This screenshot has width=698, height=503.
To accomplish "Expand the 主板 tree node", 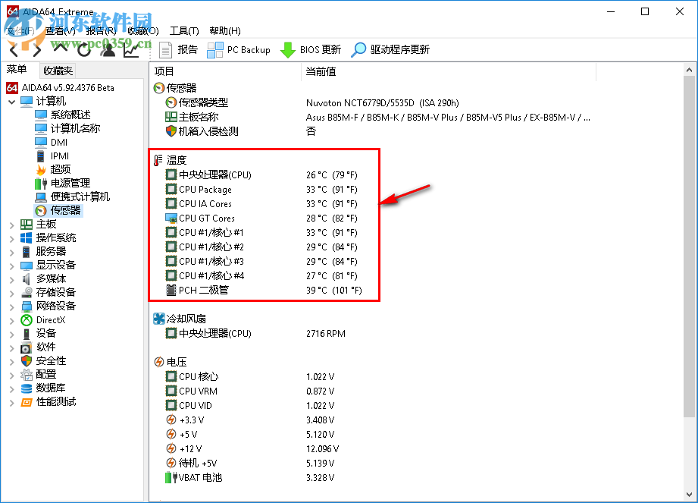I will (x=11, y=225).
